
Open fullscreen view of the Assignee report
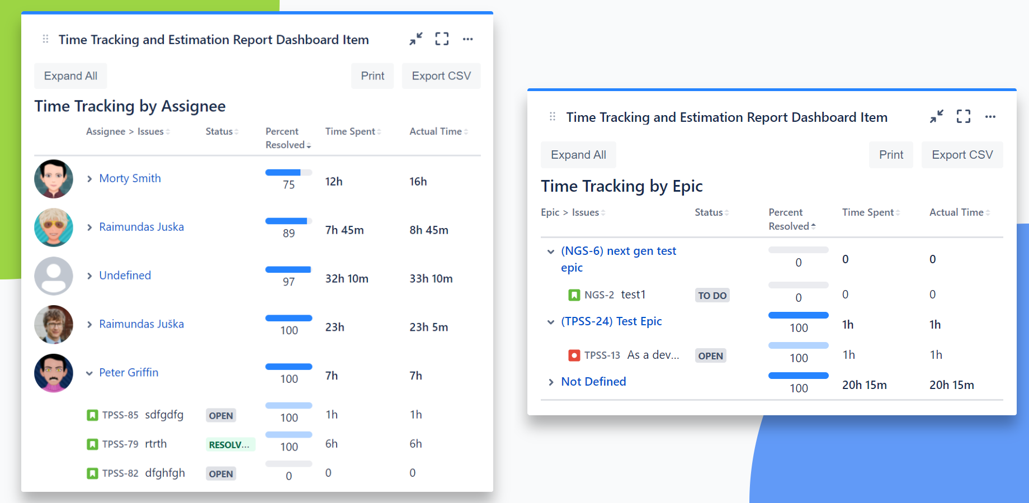coord(442,39)
